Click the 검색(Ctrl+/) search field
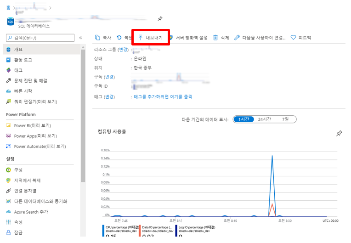This screenshot has width=351, height=243. tap(40, 38)
